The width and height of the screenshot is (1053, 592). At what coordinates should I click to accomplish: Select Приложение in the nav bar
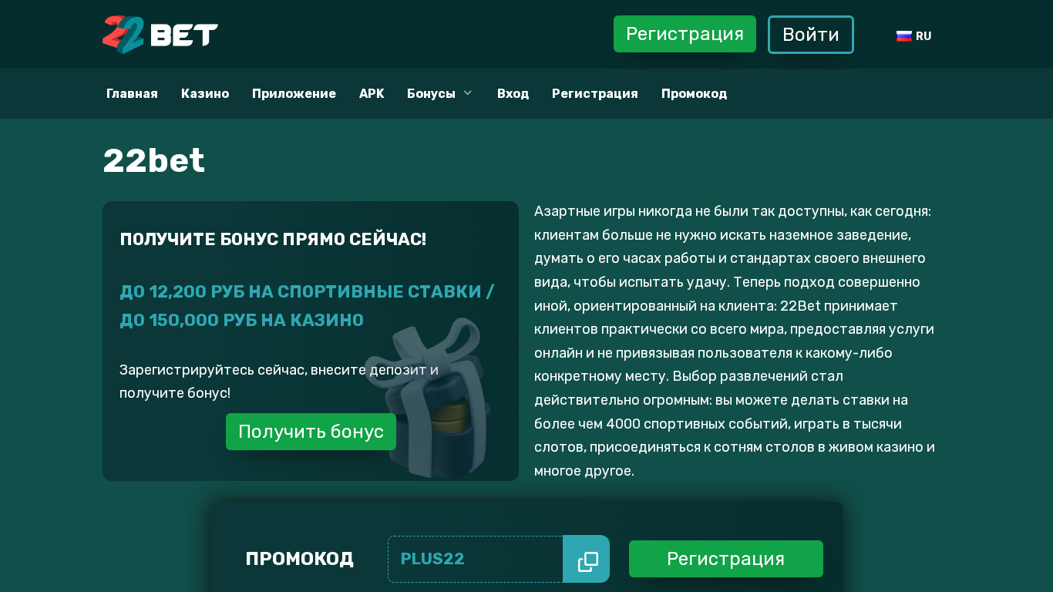pyautogui.click(x=294, y=93)
